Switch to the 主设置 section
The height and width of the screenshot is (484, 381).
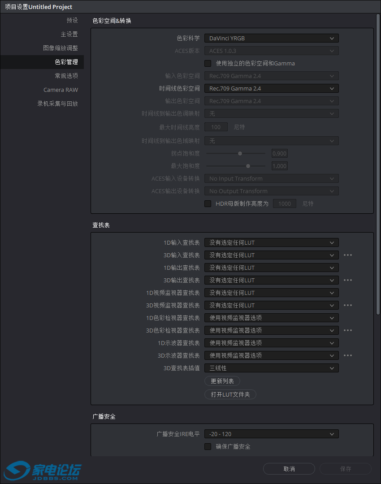[x=69, y=34]
